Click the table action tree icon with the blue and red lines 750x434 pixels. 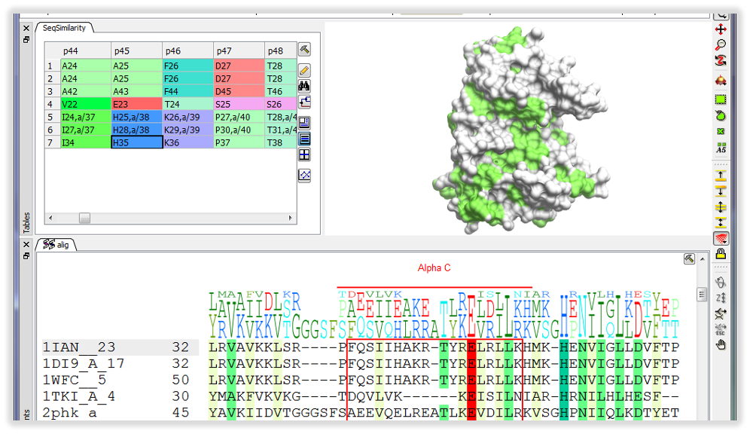(x=304, y=102)
